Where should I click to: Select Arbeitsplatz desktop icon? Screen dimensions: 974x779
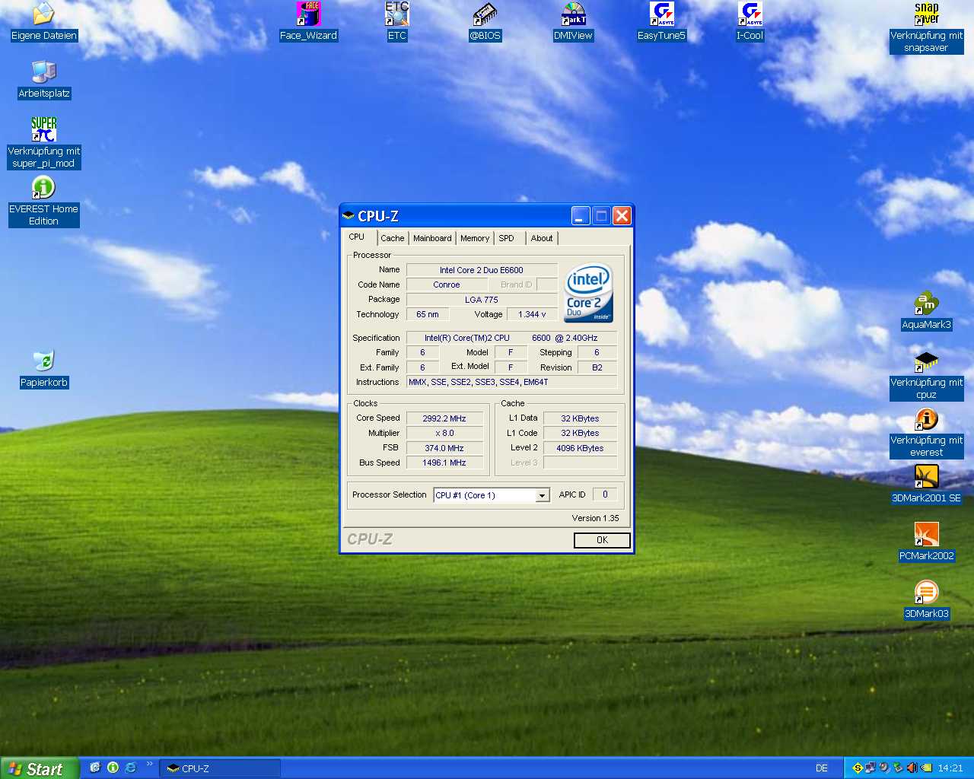pyautogui.click(x=43, y=72)
